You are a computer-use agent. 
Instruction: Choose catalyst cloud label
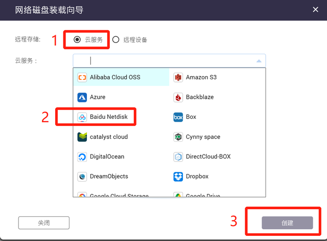(x=109, y=137)
